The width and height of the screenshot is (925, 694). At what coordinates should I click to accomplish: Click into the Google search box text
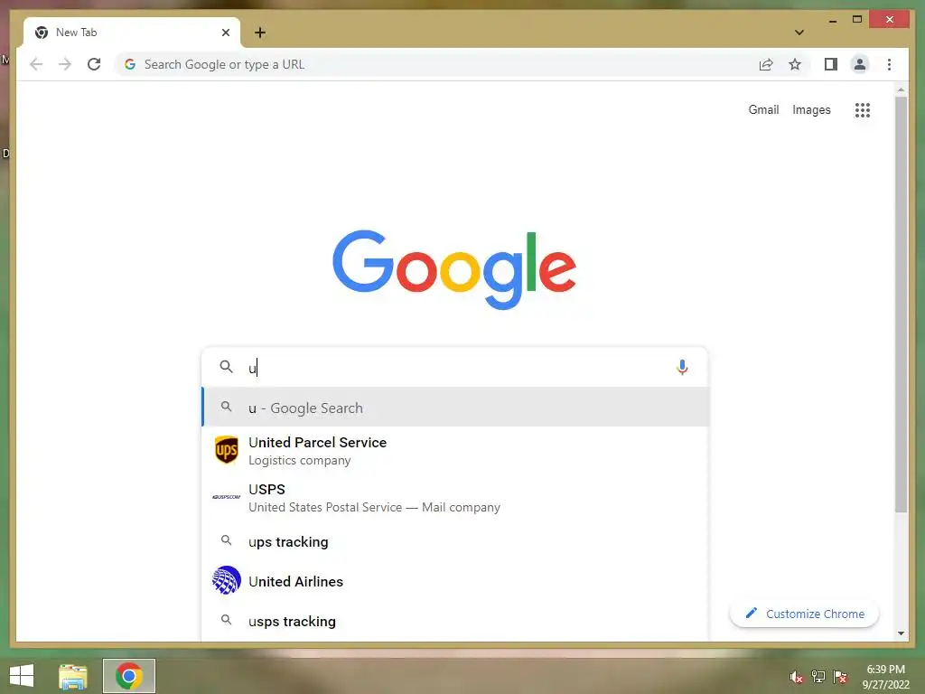454,368
